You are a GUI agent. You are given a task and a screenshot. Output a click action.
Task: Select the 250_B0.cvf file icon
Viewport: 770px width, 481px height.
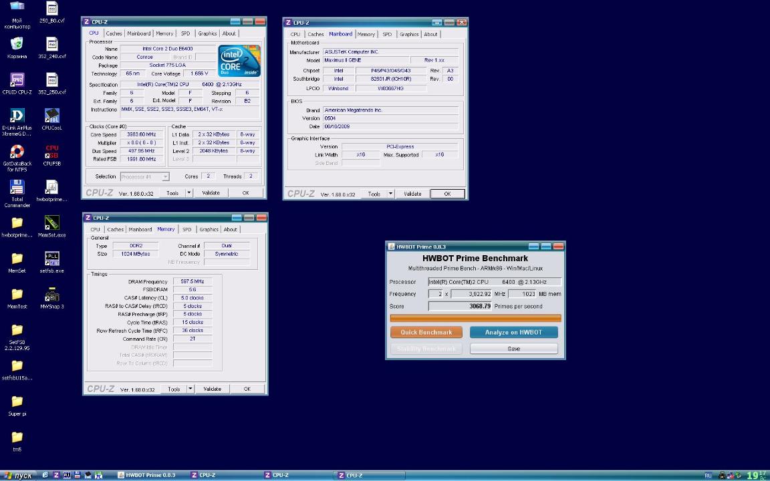pos(51,12)
